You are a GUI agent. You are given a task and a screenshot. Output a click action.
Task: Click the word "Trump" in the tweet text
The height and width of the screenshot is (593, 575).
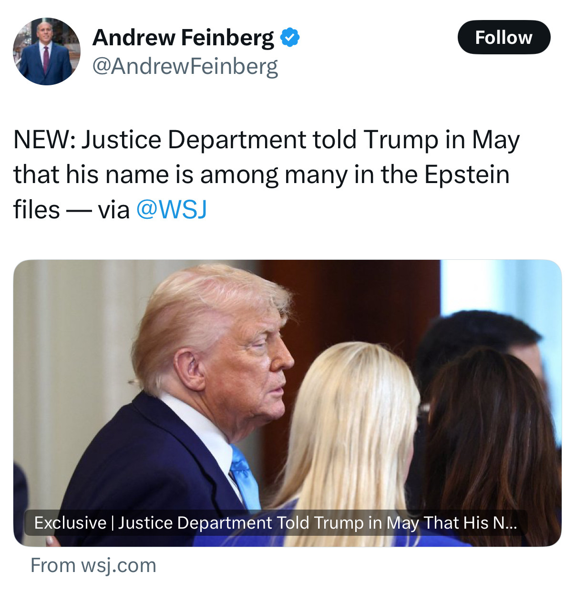(400, 140)
